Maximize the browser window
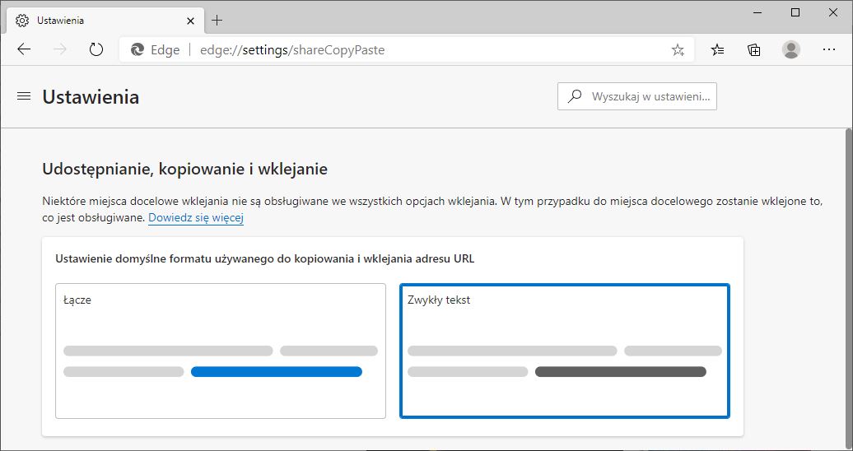The width and height of the screenshot is (853, 451). click(x=795, y=12)
